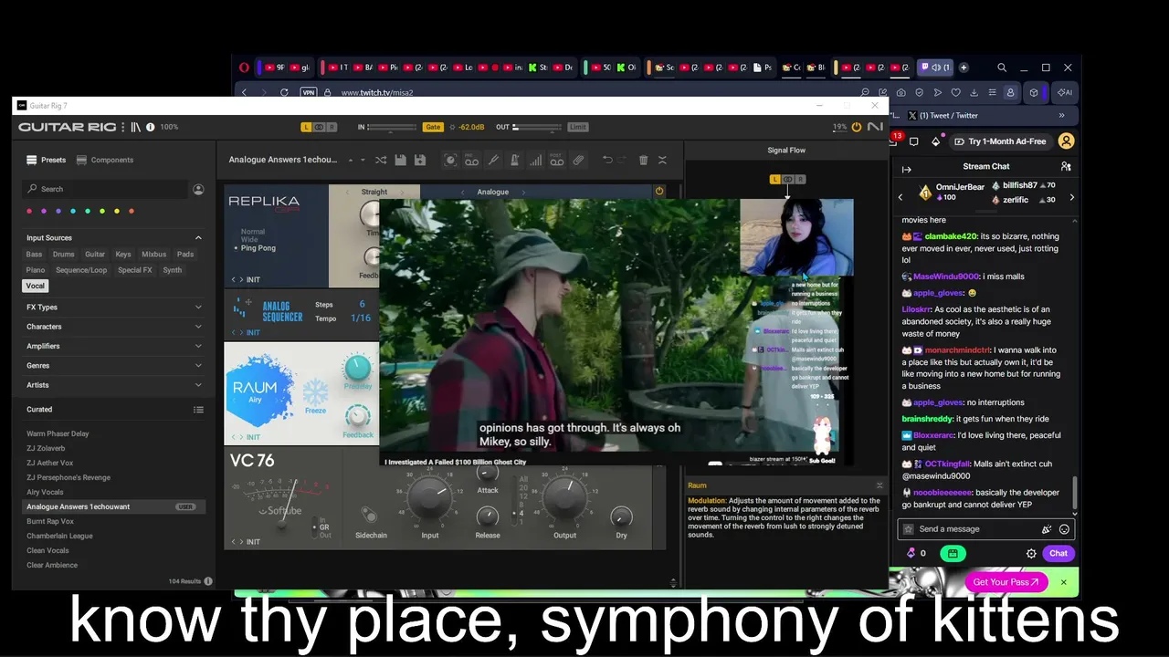Shuffle presets with the random icon
Viewport: 1169px width, 657px height.
pyautogui.click(x=381, y=160)
